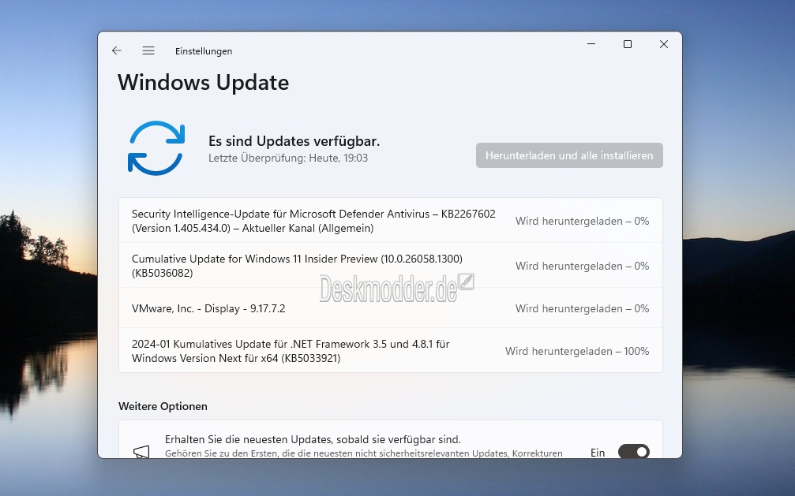Select the Cumulative Update KB5036082 entry
This screenshot has width=795, height=496.
[x=297, y=266]
